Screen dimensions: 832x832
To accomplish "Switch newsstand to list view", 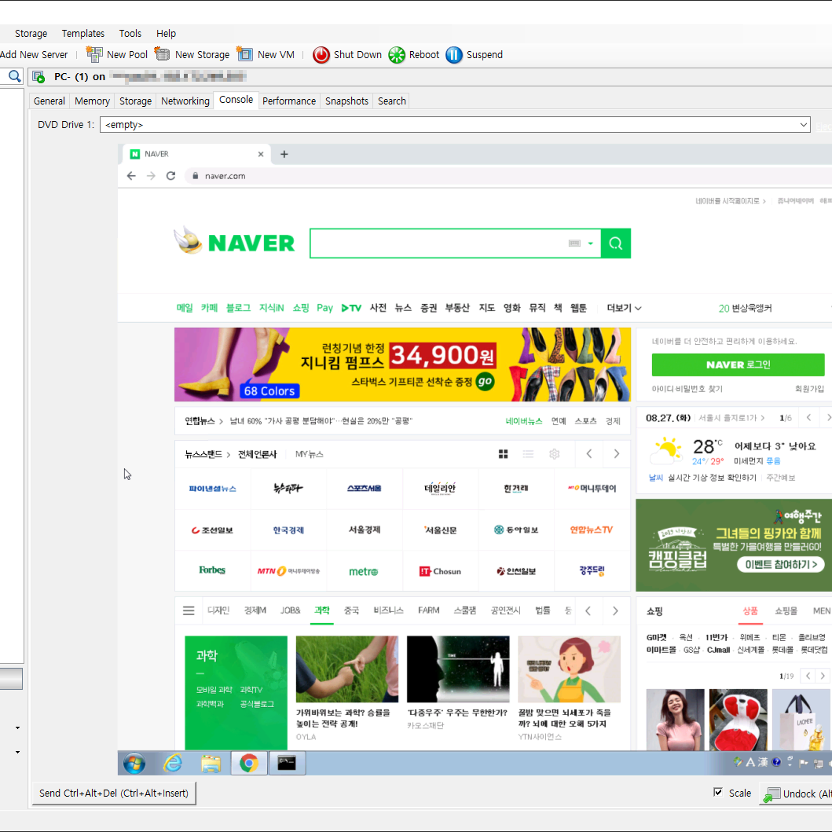I will pyautogui.click(x=528, y=454).
